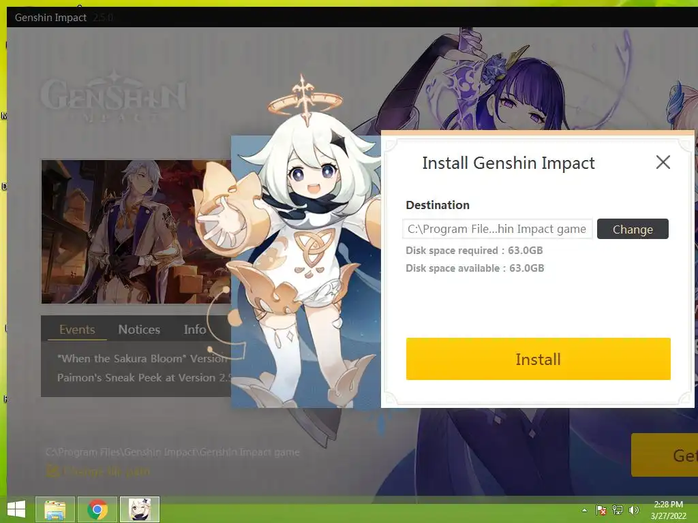Click the volume speaker tray icon
Screen dimensions: 698x523
click(634, 510)
